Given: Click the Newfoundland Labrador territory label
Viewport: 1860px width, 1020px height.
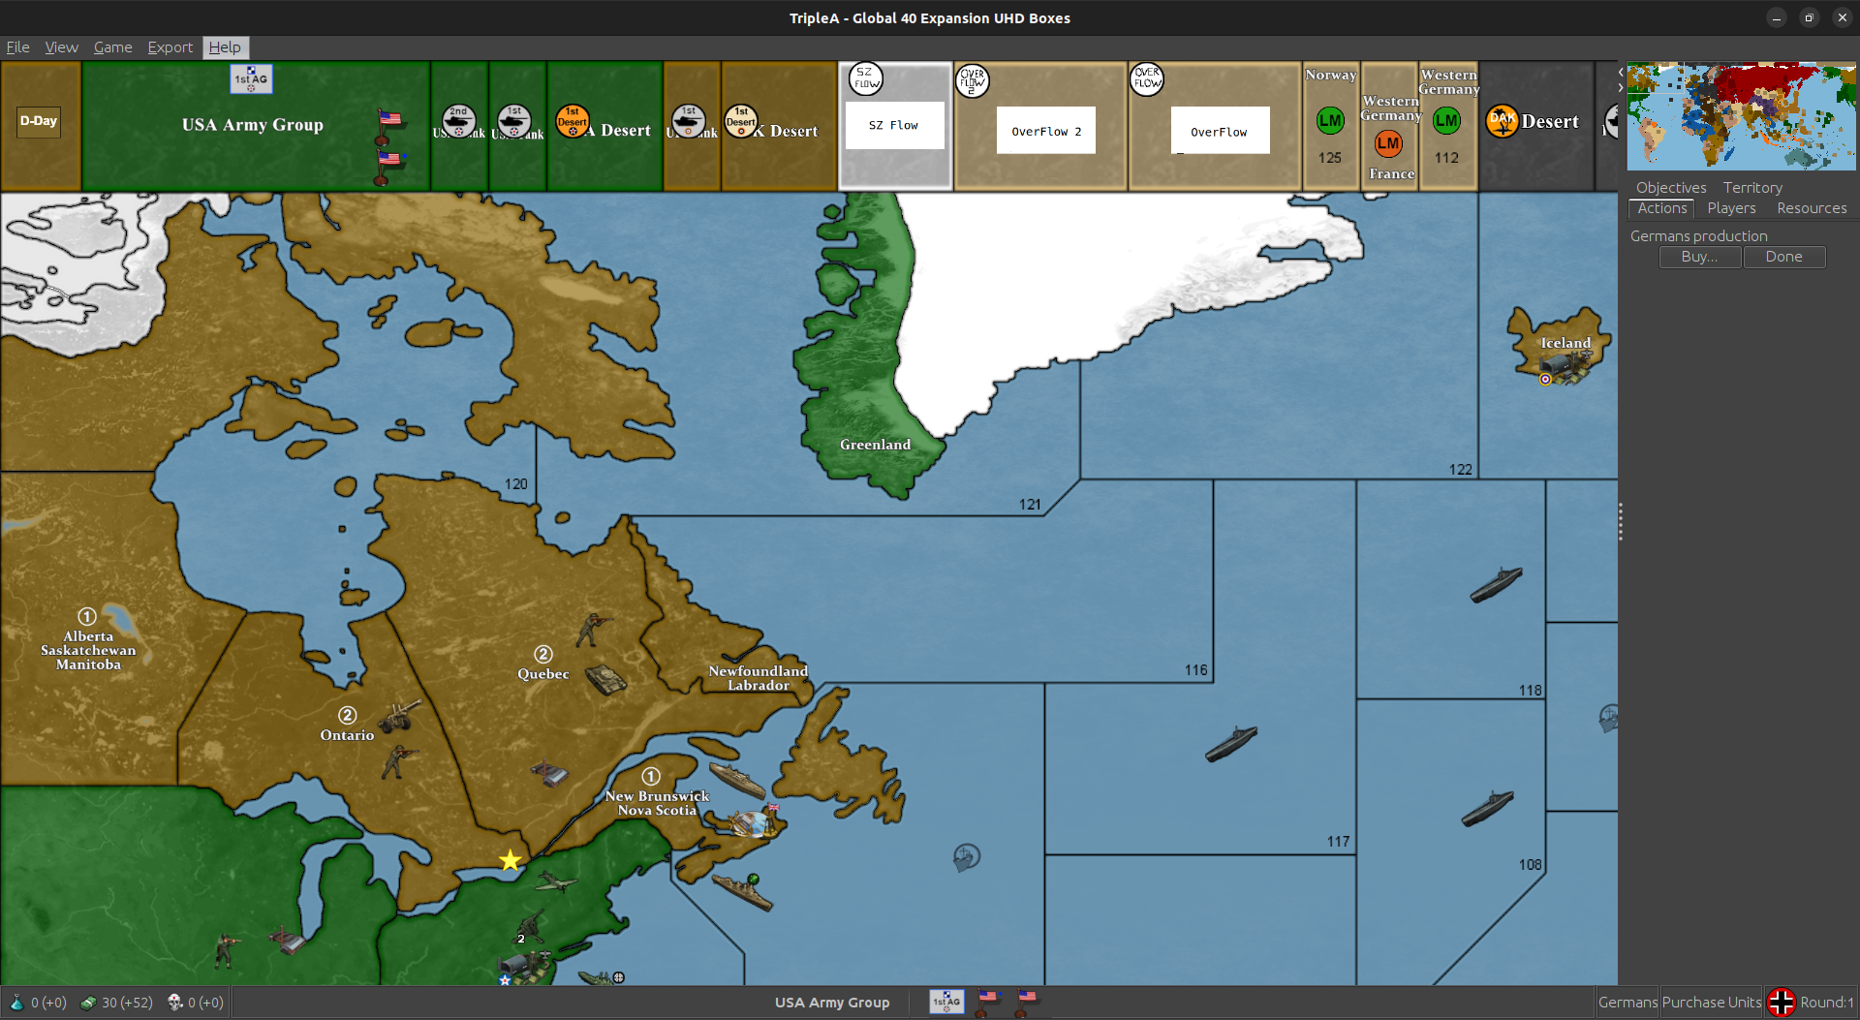Looking at the screenshot, I should [758, 678].
